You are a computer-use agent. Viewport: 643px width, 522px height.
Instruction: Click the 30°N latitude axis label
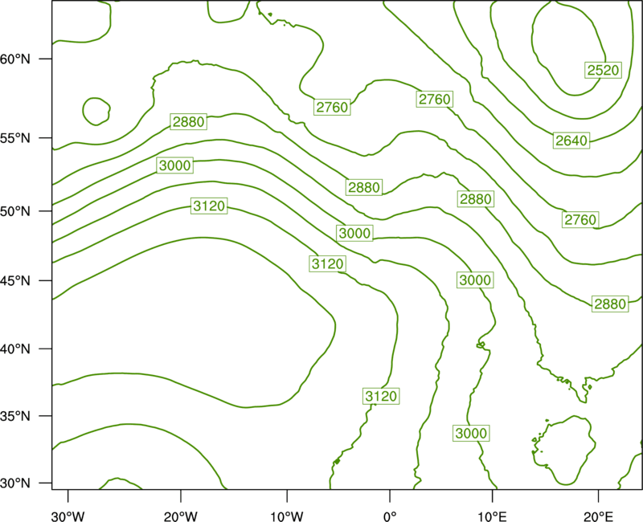[x=15, y=483]
